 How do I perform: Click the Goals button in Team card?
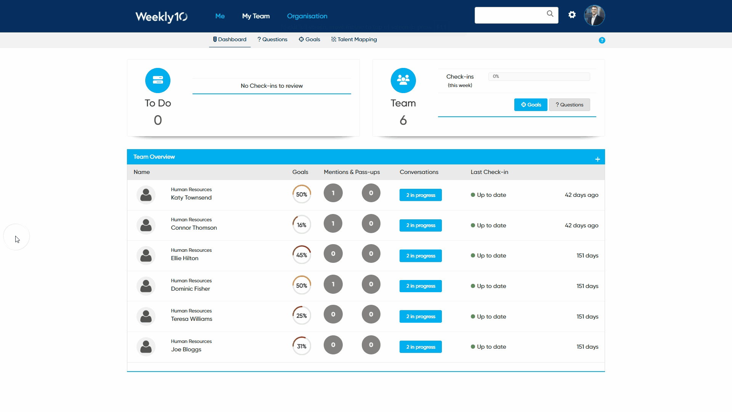[x=531, y=105]
